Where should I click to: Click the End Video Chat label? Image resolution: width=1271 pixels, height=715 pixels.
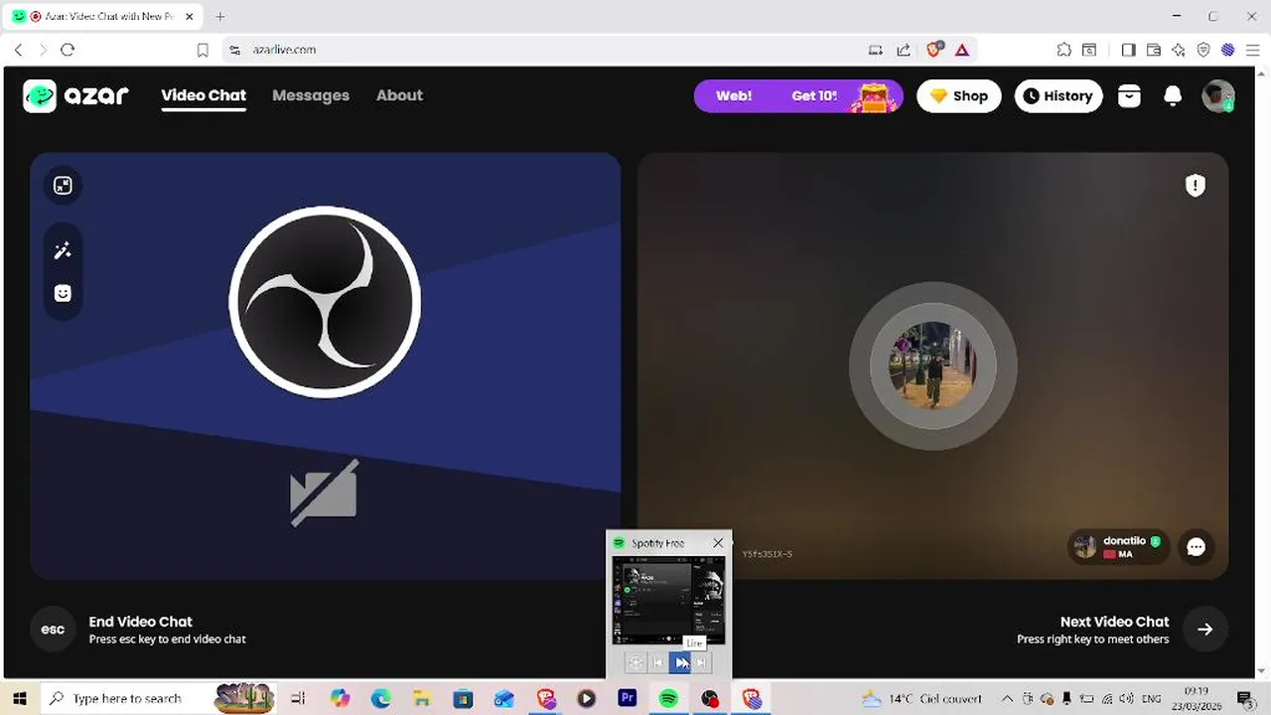[x=140, y=622]
